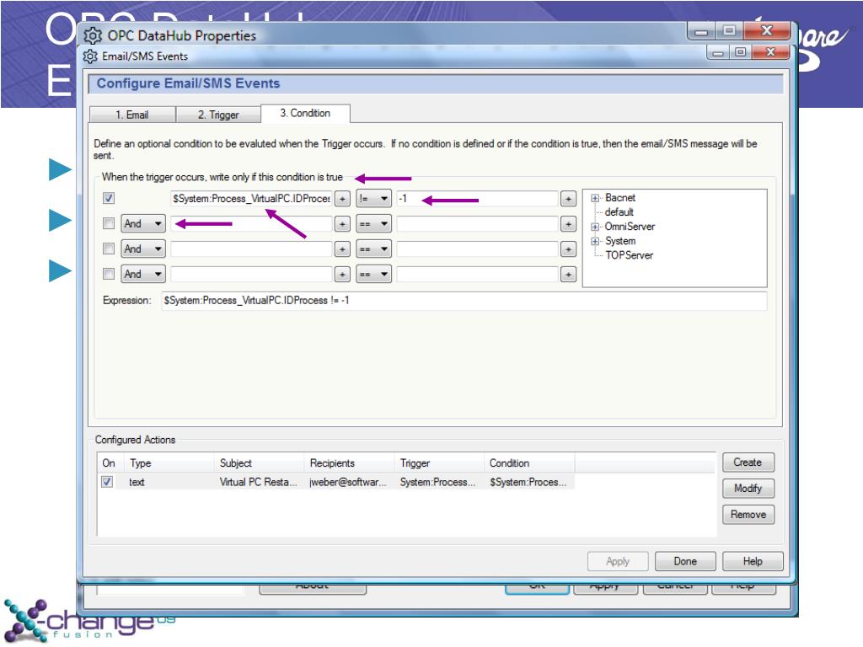Select the 3. Condition tab
The width and height of the screenshot is (863, 647).
(x=305, y=113)
